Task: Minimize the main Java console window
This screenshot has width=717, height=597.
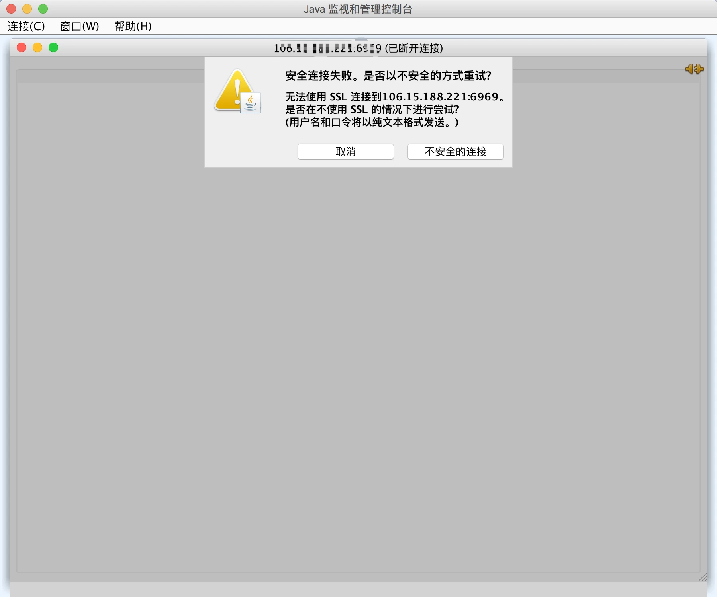Action: tap(27, 8)
